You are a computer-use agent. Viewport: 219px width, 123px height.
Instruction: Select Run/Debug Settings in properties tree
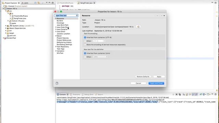point(64,44)
